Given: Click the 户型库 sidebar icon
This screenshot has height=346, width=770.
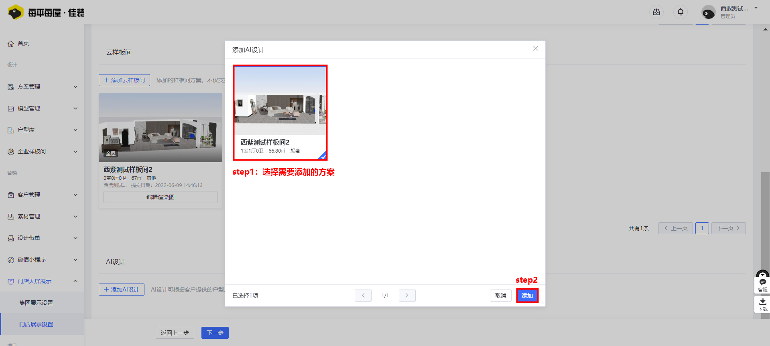Looking at the screenshot, I should point(11,130).
